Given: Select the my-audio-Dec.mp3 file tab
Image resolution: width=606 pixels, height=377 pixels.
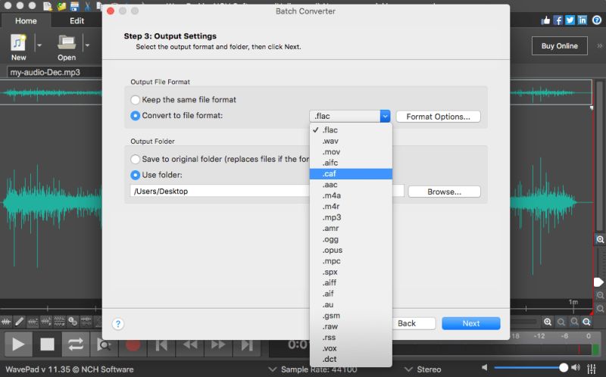Looking at the screenshot, I should (x=54, y=72).
